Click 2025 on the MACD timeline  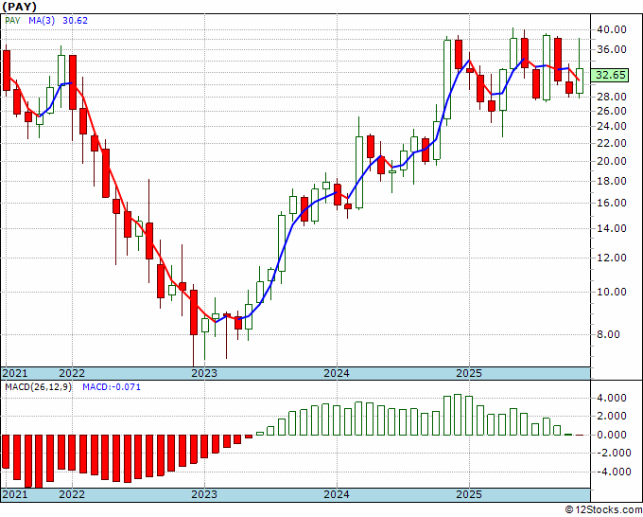tap(469, 494)
